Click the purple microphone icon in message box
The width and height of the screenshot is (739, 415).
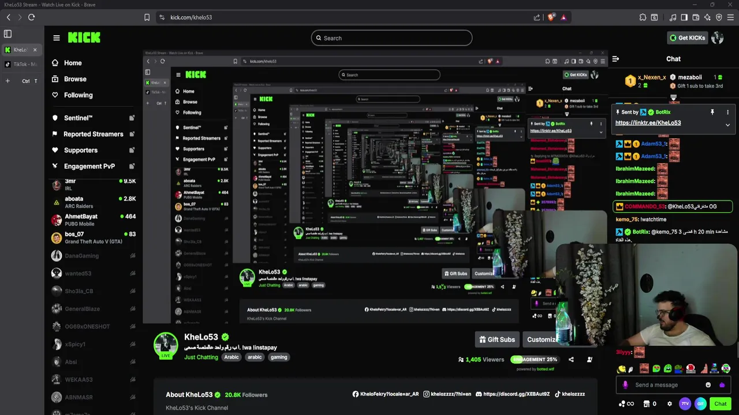point(625,385)
